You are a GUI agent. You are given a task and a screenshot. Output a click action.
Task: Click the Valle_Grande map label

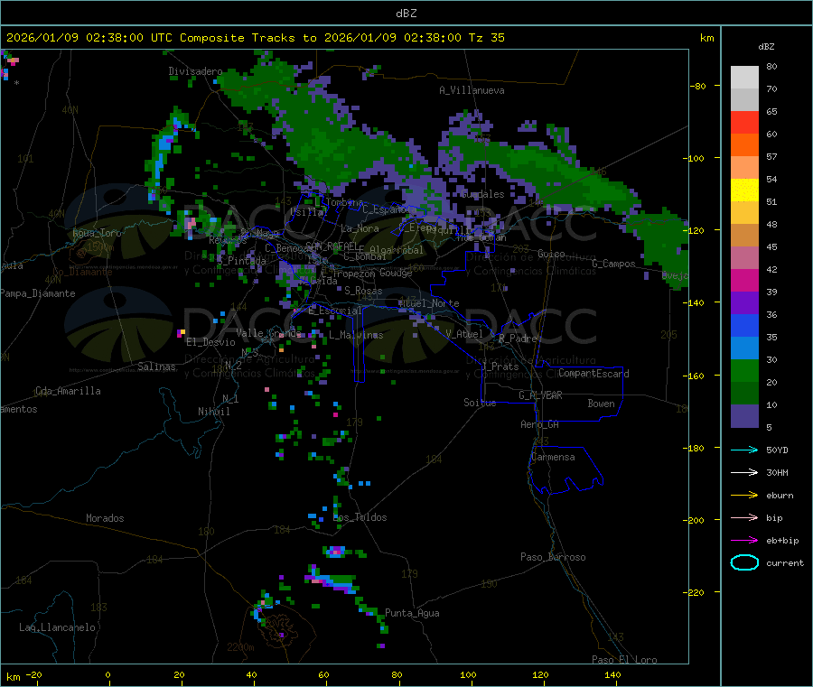pyautogui.click(x=268, y=333)
